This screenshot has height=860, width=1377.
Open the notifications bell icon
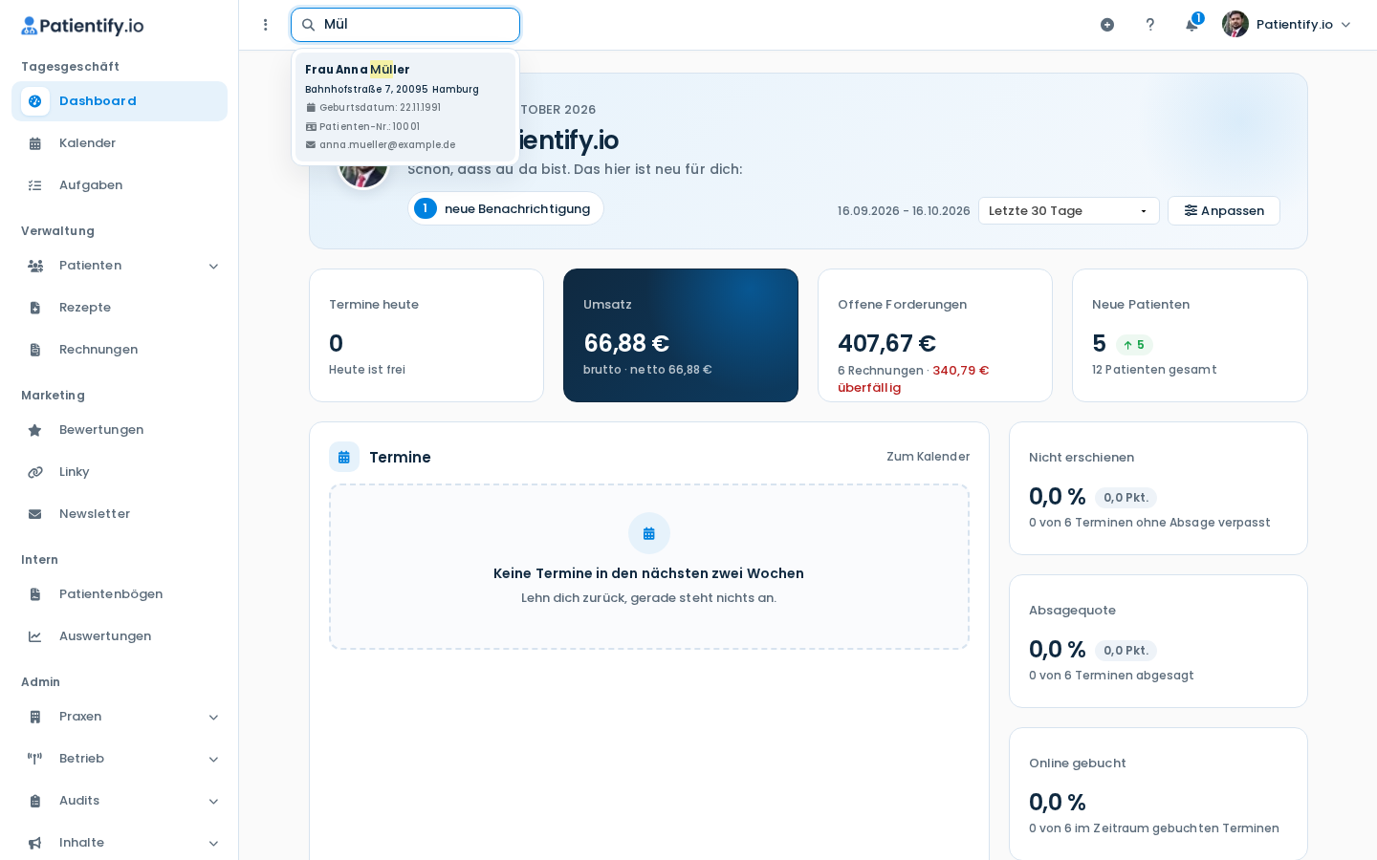click(x=1192, y=25)
